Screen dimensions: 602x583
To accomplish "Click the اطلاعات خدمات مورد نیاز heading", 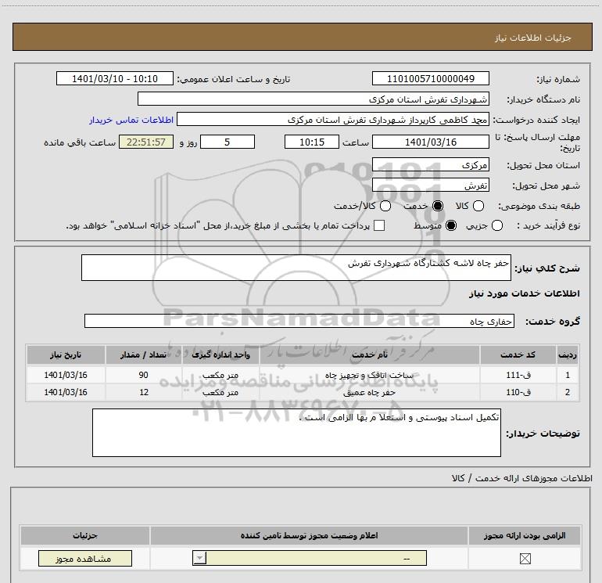I will tap(524, 293).
